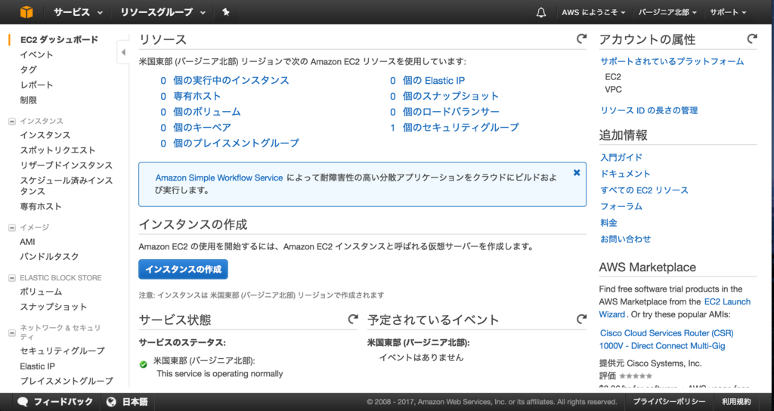Open スナップショット in the sidebar
Image resolution: width=774 pixels, height=411 pixels.
tap(54, 307)
